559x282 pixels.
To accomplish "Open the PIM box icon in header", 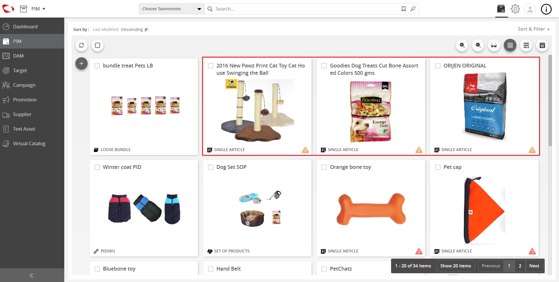I will pyautogui.click(x=501, y=9).
